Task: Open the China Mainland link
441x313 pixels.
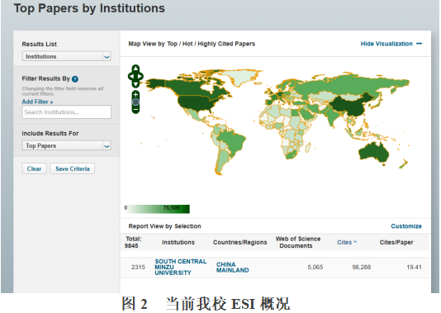Action: click(232, 267)
